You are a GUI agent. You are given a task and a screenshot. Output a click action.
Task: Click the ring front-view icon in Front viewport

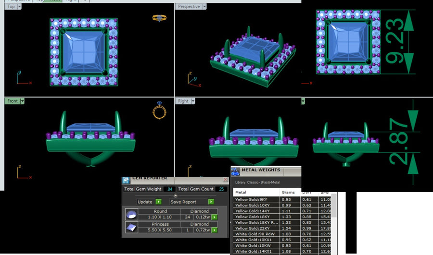pos(159,110)
